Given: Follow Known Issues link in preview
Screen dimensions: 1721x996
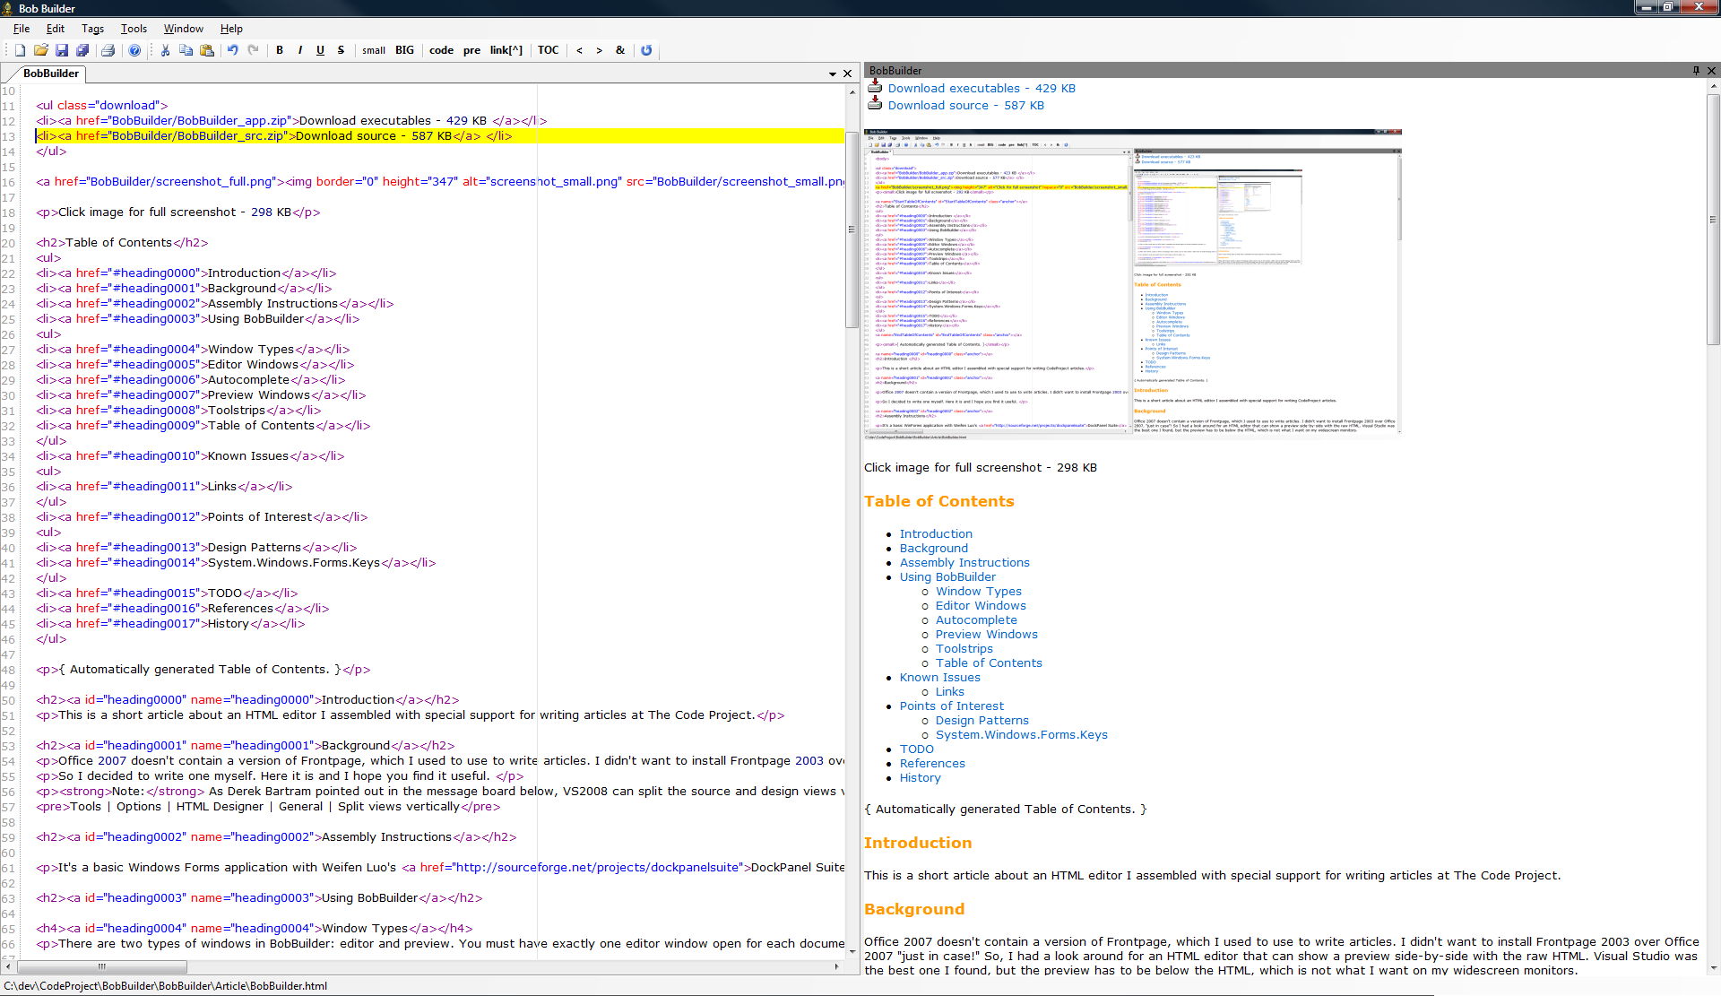Looking at the screenshot, I should point(940,677).
